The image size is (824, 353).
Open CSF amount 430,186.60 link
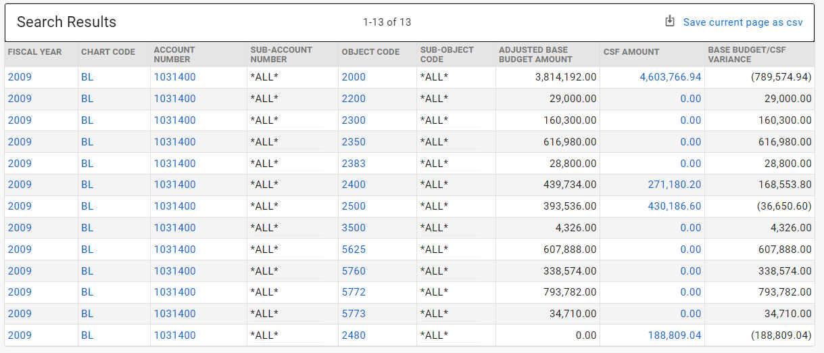coord(675,206)
